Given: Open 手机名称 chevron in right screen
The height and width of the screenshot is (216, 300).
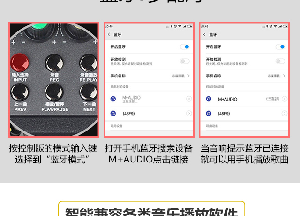Looking at the screenshot, I should pyautogui.click(x=284, y=76).
